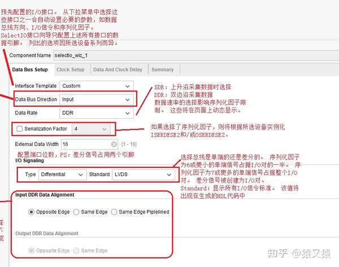
Task: Expand the Data Bus Direction dropdown
Action: point(97,100)
